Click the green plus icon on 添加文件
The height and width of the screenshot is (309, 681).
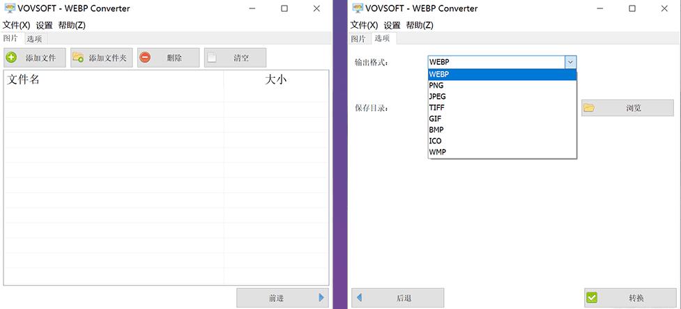pos(12,58)
